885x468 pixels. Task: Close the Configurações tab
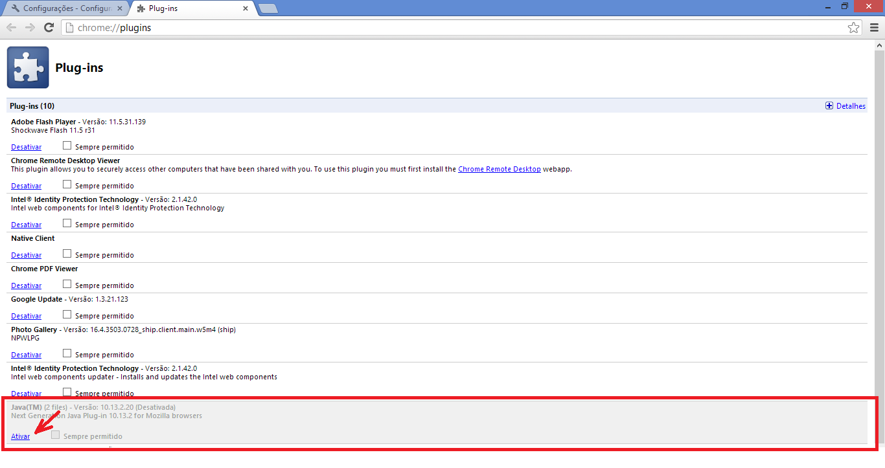[119, 8]
